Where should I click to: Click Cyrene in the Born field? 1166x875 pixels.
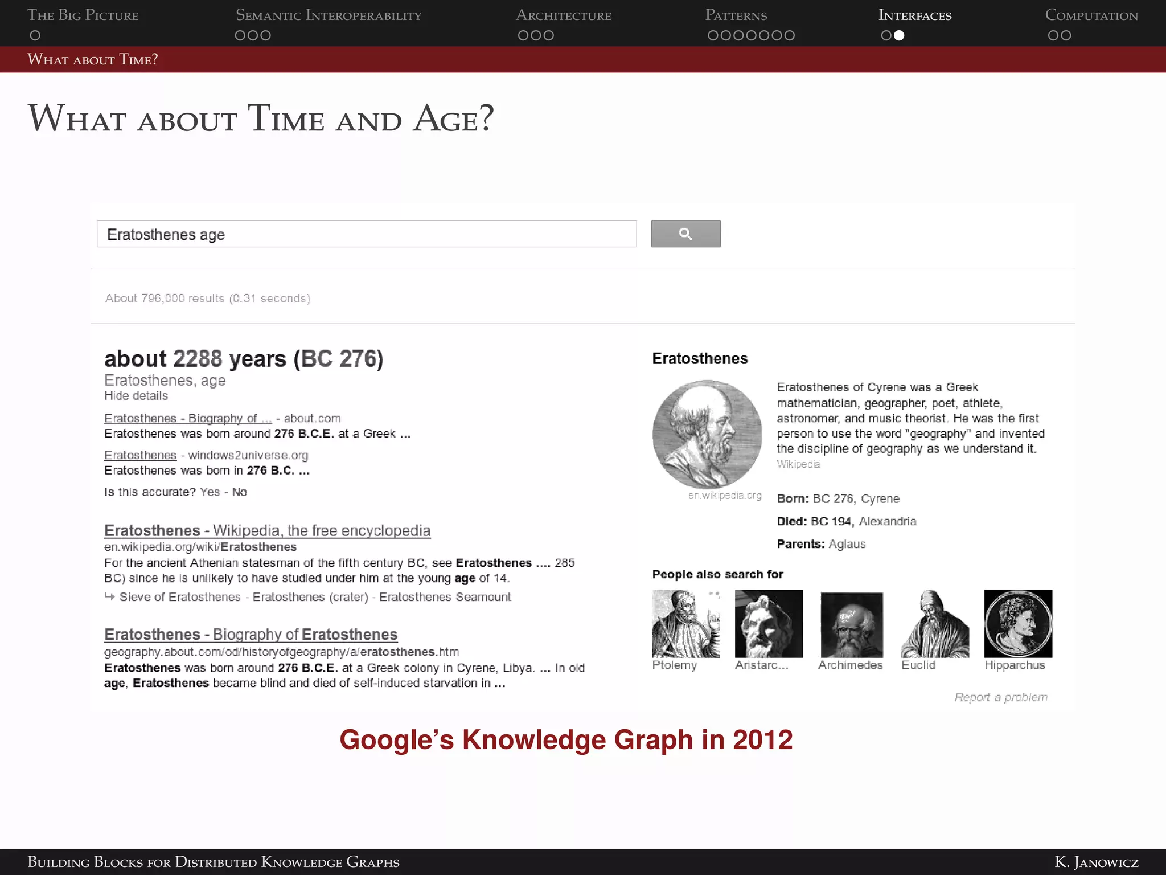click(880, 498)
